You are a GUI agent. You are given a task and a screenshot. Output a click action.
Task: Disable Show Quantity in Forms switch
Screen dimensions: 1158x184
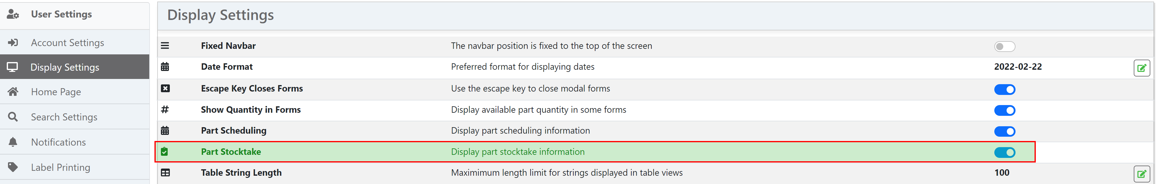coord(1005,110)
